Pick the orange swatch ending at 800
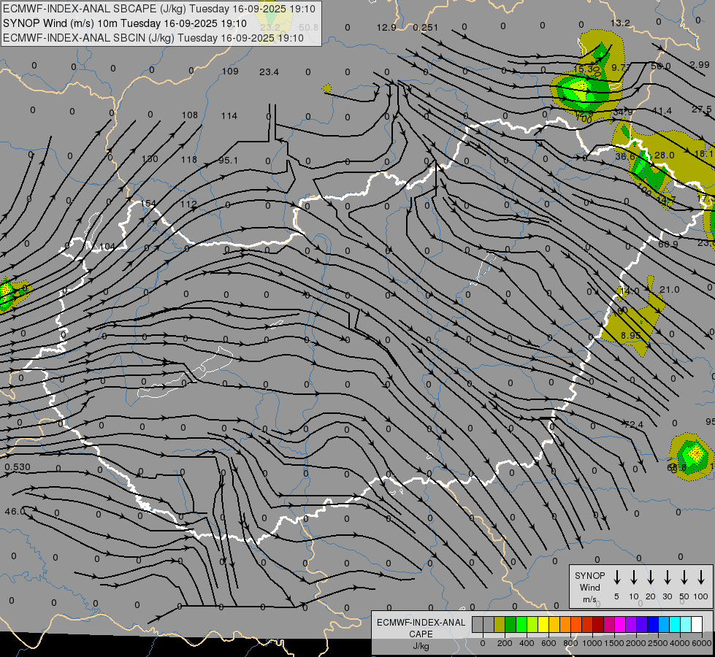The image size is (715, 657). click(x=565, y=624)
